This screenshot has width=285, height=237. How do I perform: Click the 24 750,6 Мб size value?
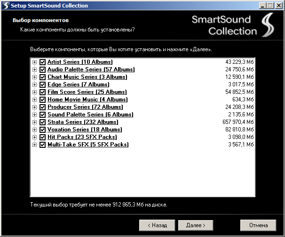point(239,69)
